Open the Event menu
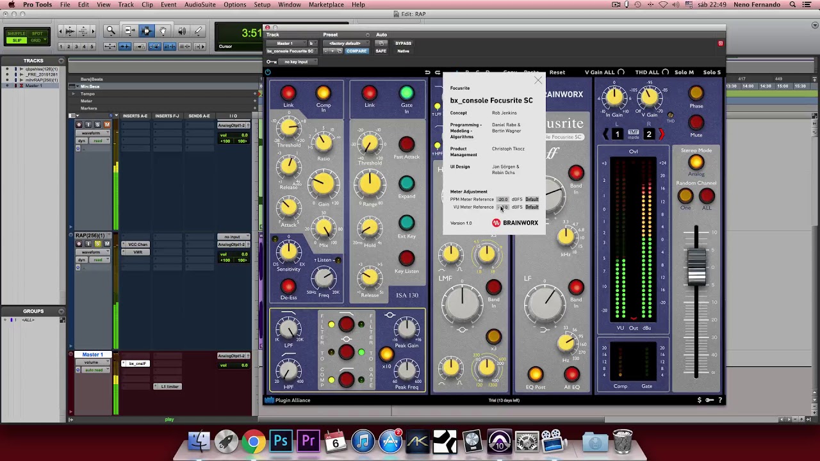Screen dimensions: 820x461 pos(168,4)
